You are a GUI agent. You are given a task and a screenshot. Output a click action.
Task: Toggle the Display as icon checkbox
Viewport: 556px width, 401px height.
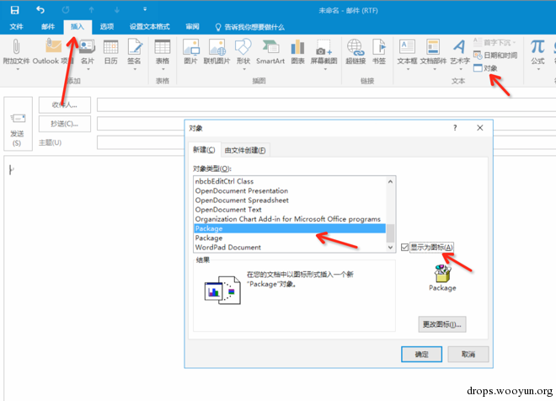404,247
